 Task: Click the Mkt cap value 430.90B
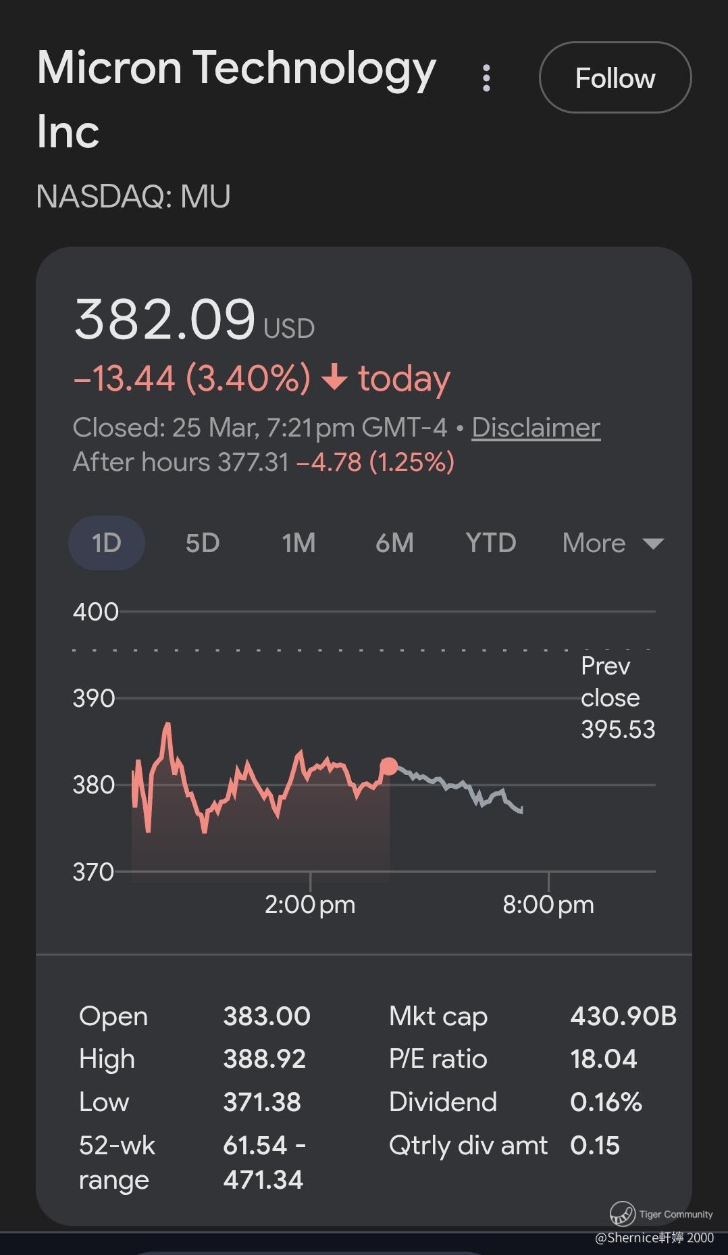[x=623, y=1016]
